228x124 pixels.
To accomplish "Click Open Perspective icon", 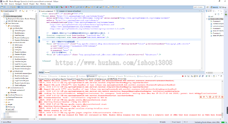I will pyautogui.click(x=207, y=7).
